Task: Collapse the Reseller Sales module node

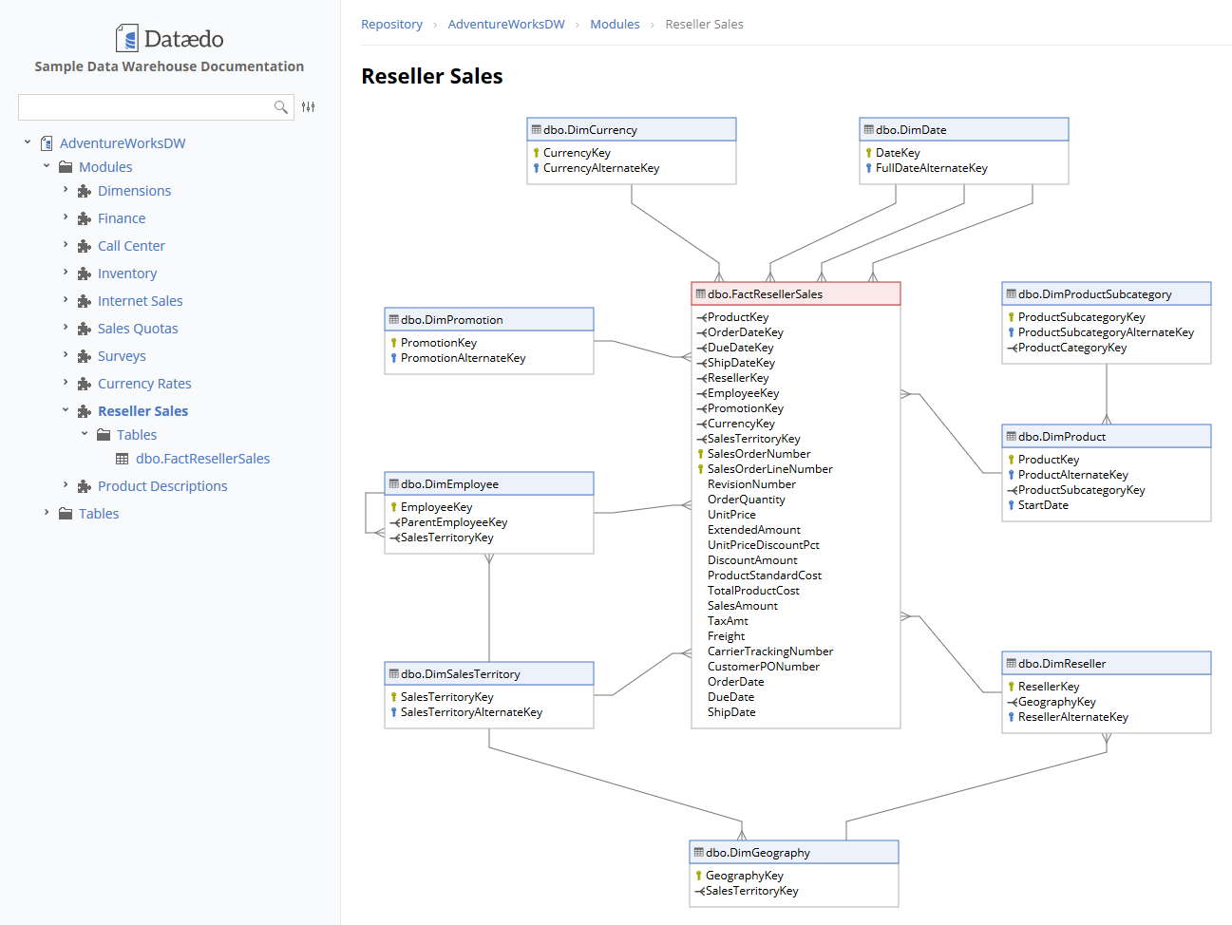Action: coord(66,410)
